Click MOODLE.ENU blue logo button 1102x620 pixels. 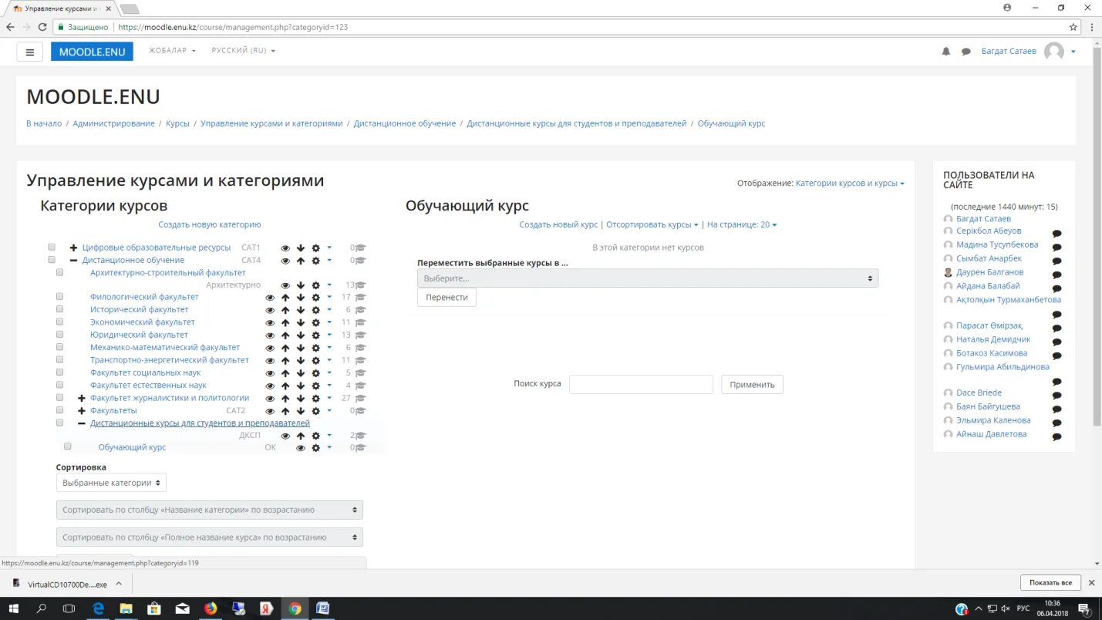tap(92, 52)
